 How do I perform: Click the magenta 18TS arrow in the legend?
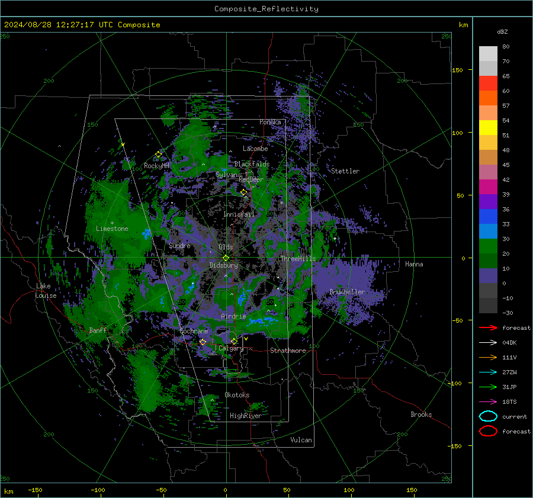(488, 402)
